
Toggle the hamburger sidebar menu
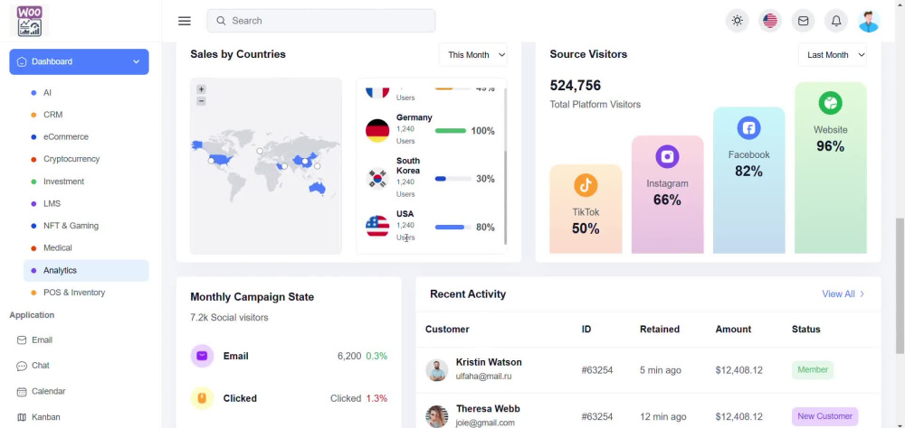(184, 21)
